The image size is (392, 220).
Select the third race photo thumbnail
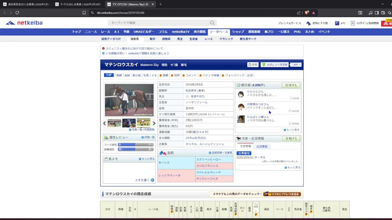click(144, 123)
